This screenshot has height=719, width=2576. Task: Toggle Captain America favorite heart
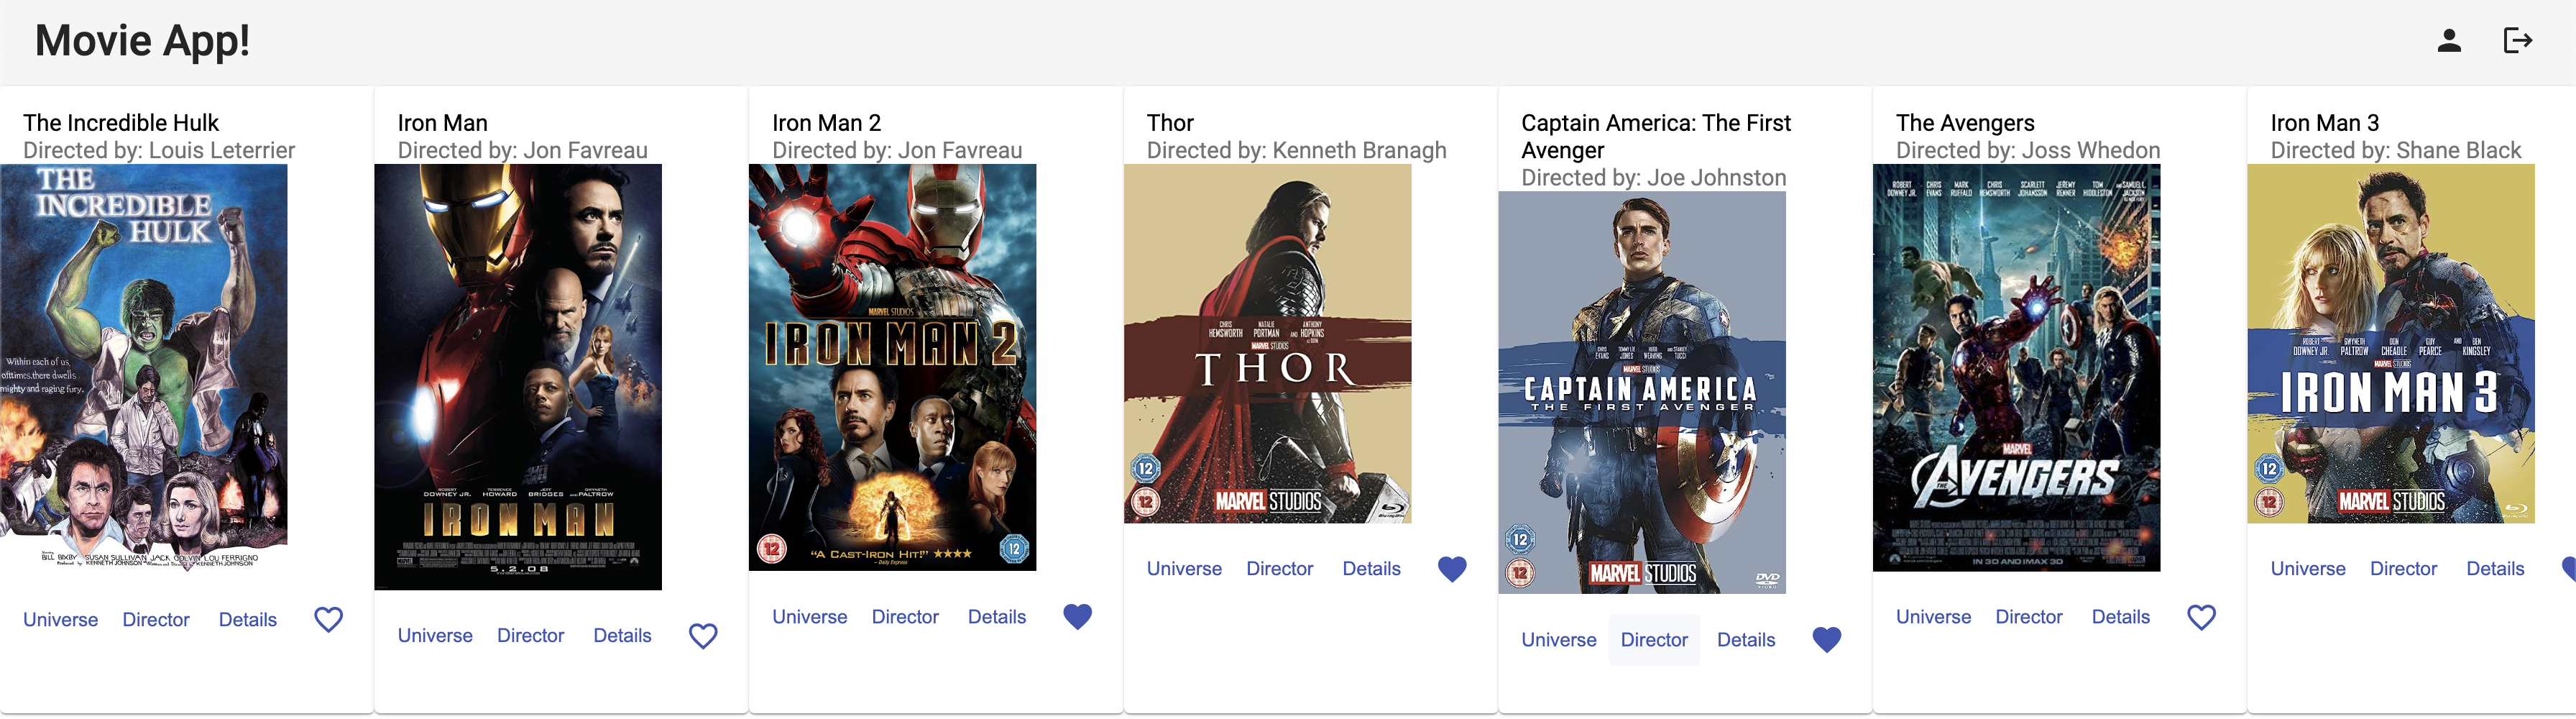click(x=1826, y=640)
